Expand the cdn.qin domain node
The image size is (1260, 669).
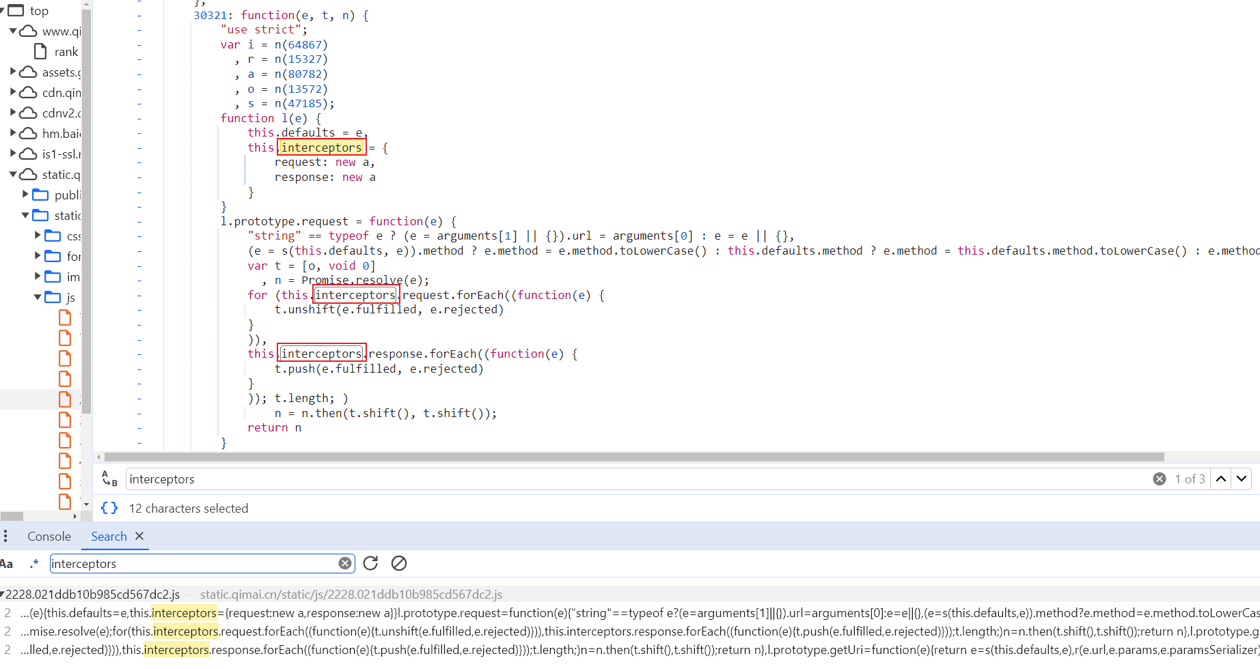[x=13, y=92]
